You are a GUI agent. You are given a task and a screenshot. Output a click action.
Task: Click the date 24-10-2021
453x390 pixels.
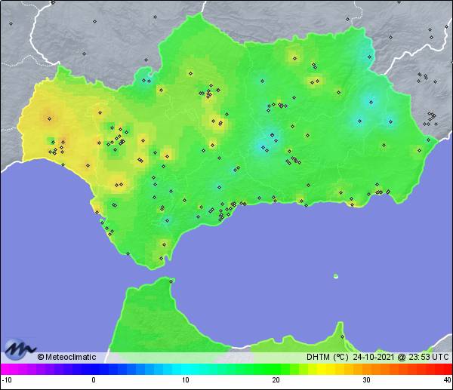[x=373, y=357]
